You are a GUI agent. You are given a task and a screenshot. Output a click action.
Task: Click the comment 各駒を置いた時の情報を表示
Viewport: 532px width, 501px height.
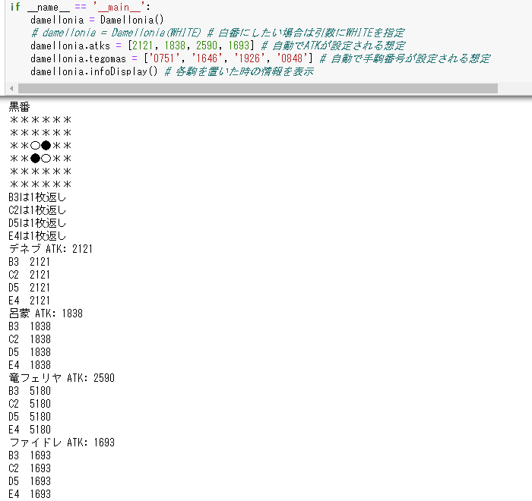239,71
